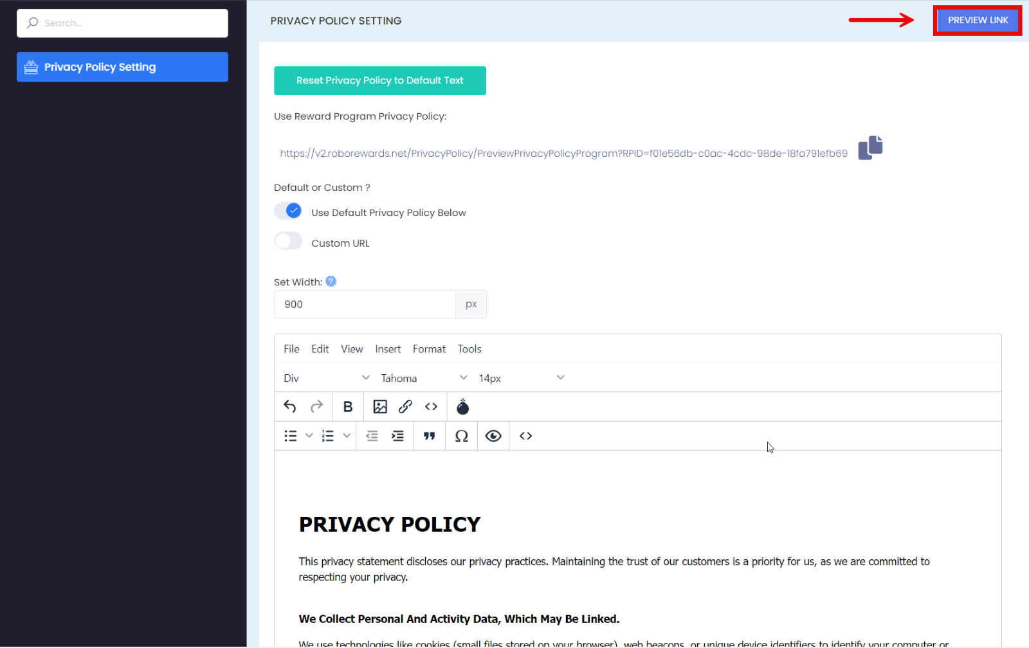Click the sidebar Search field
This screenshot has width=1029, height=648.
[x=122, y=23]
